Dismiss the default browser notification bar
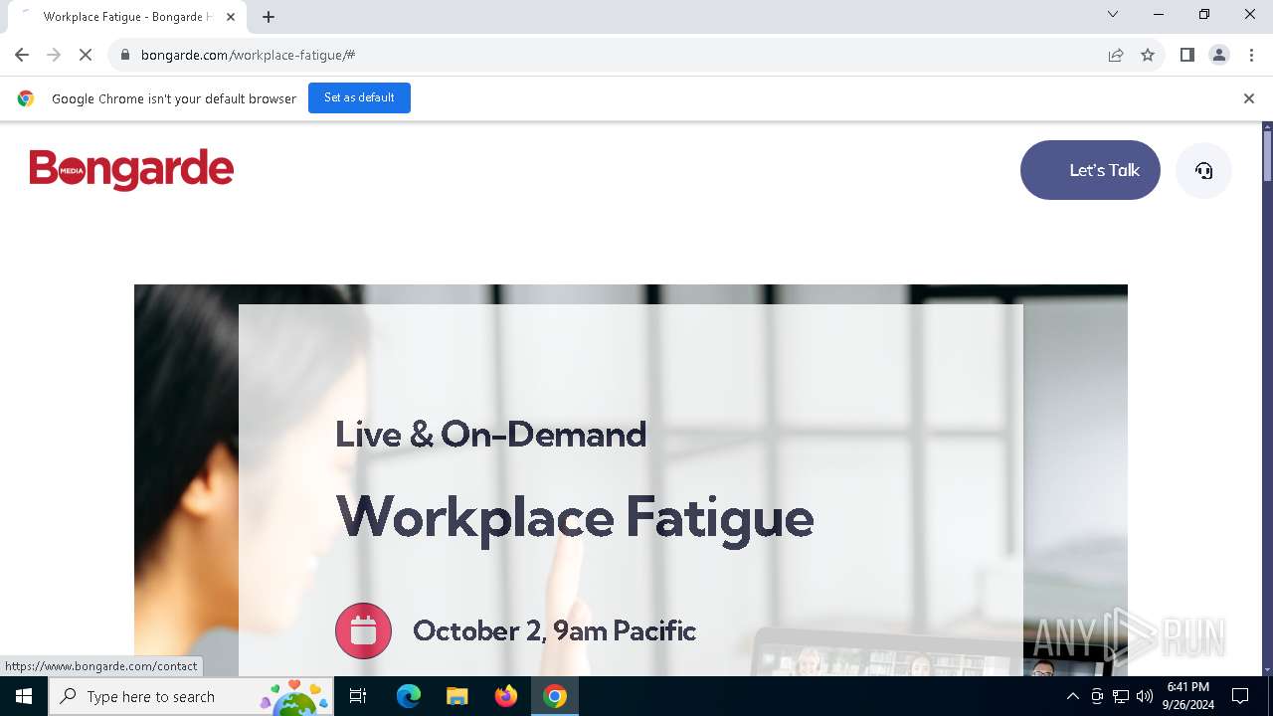1273x716 pixels. [x=1249, y=98]
